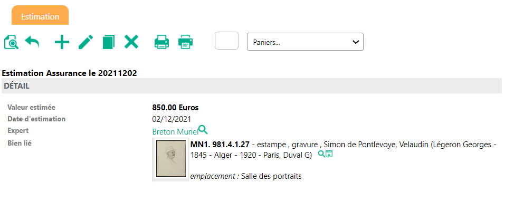The image size is (514, 201).
Task: Click the green back arrow icon
Action: pyautogui.click(x=32, y=42)
